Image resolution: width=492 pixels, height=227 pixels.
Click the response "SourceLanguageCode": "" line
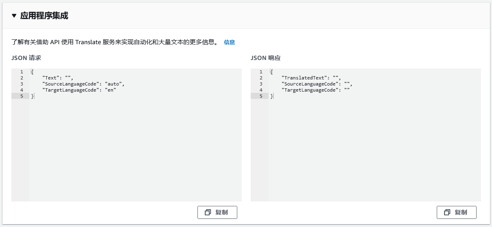click(x=317, y=84)
